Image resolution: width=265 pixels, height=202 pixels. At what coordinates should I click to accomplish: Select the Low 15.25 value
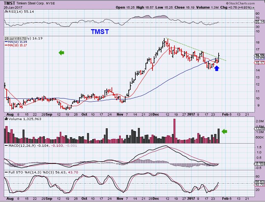pos(164,7)
